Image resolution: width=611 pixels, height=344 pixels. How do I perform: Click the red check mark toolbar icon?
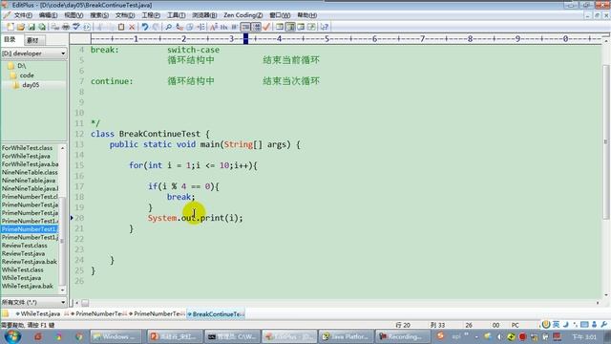click(x=266, y=27)
